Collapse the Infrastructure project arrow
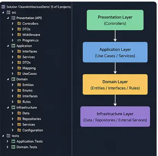Screen dimensions: 158x156 8,108
